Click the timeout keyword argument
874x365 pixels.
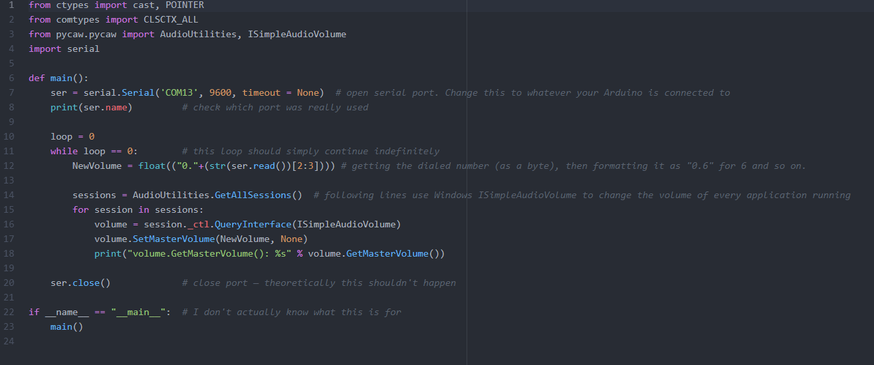pos(261,92)
